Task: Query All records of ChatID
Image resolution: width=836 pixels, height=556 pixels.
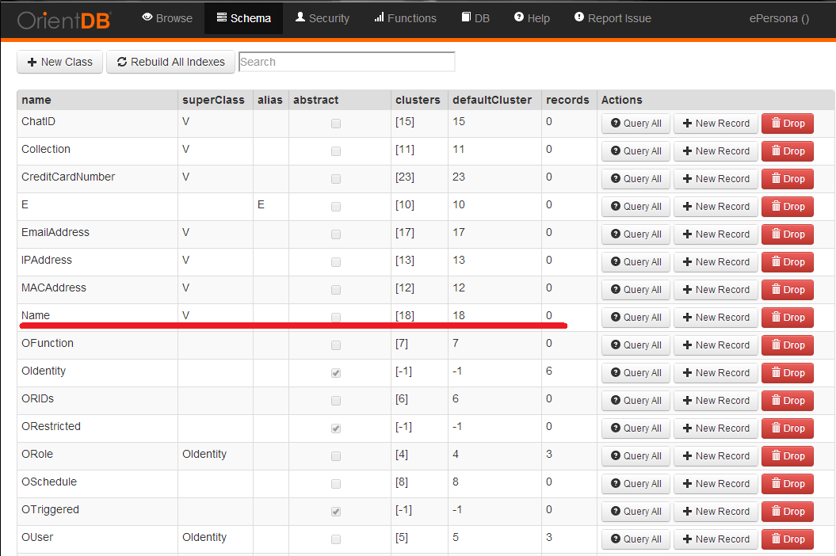Action: [636, 123]
